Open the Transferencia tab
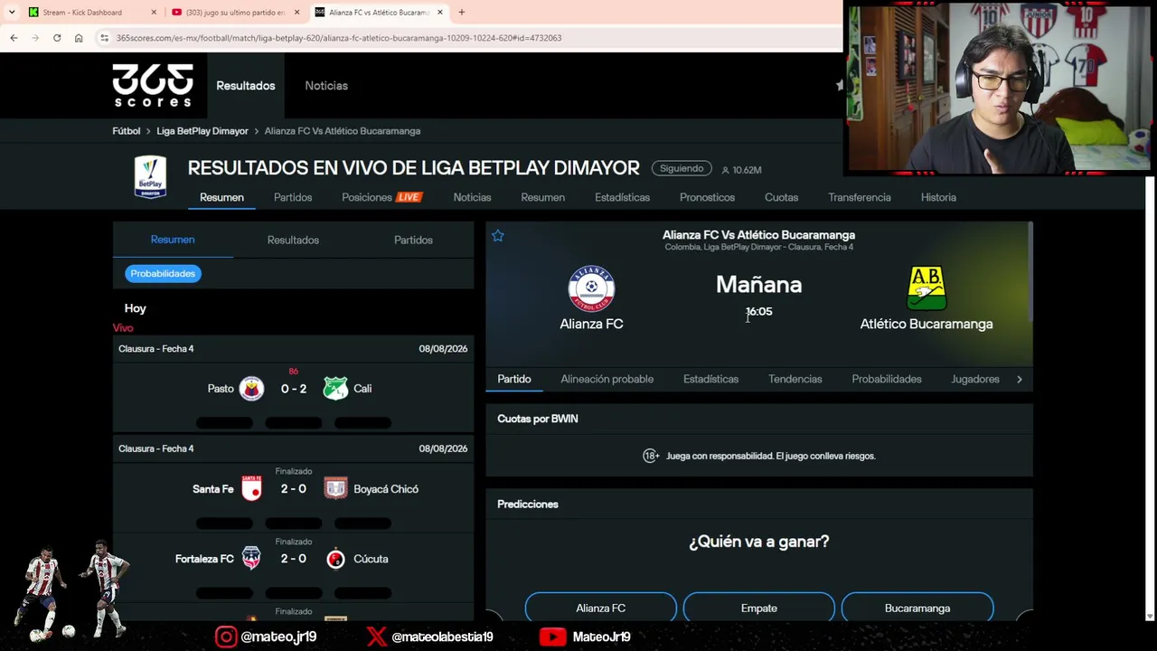 point(860,197)
